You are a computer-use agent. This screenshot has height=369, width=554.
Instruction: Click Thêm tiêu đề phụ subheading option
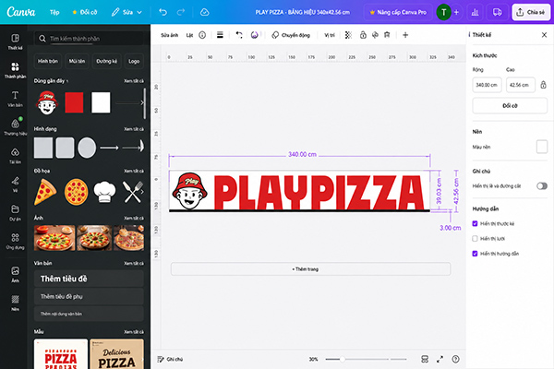[89, 296]
